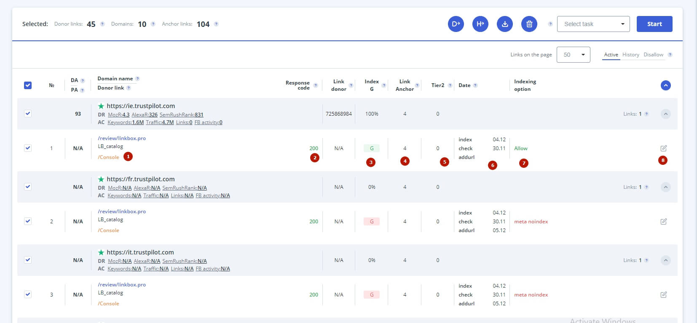This screenshot has height=323, width=697.
Task: Click edit icon for row 3 link
Action: (x=664, y=295)
